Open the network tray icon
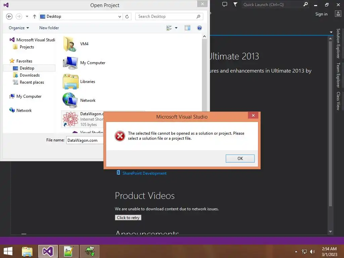The height and width of the screenshot is (258, 344). pyautogui.click(x=304, y=252)
